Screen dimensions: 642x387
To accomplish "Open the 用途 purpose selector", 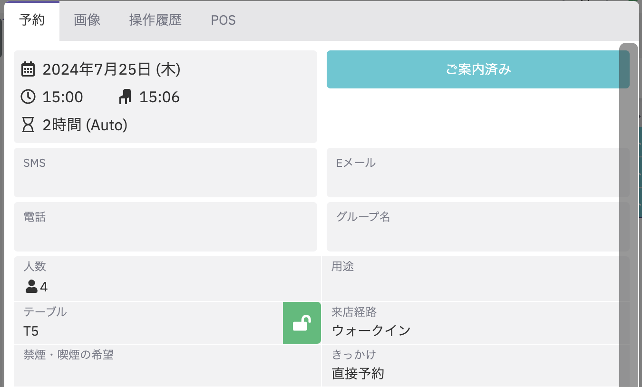I will click(x=471, y=279).
